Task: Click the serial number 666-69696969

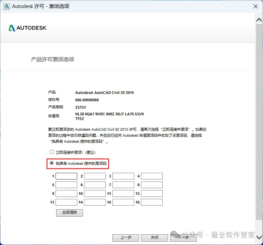Action: 87,100
